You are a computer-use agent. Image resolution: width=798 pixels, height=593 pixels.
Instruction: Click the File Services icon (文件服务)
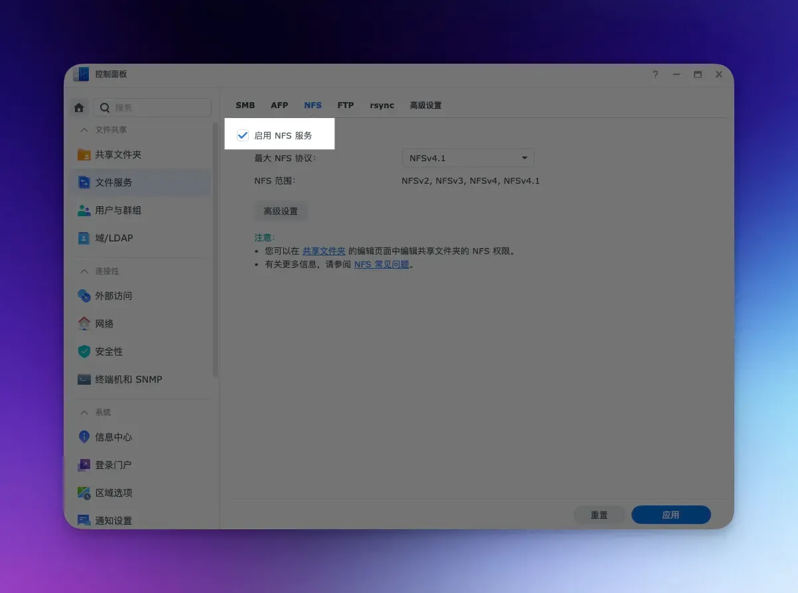click(x=84, y=182)
